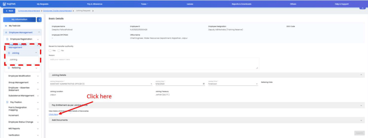This screenshot has width=368, height=138.
Task: Click the Basic Details heading
Action: [x=56, y=19]
